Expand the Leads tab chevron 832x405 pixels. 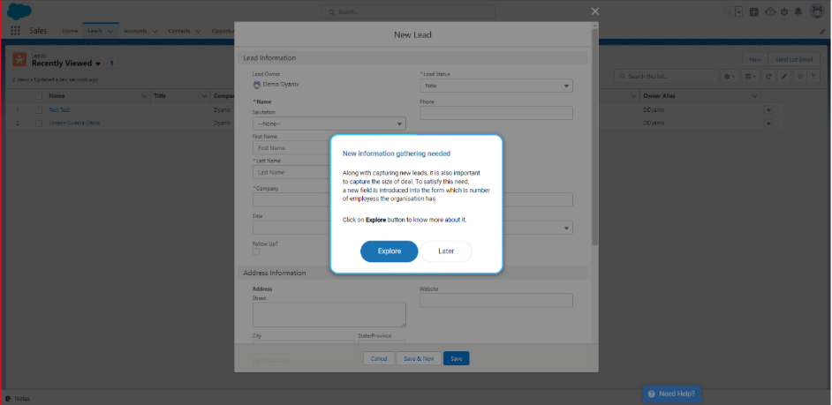coord(110,31)
